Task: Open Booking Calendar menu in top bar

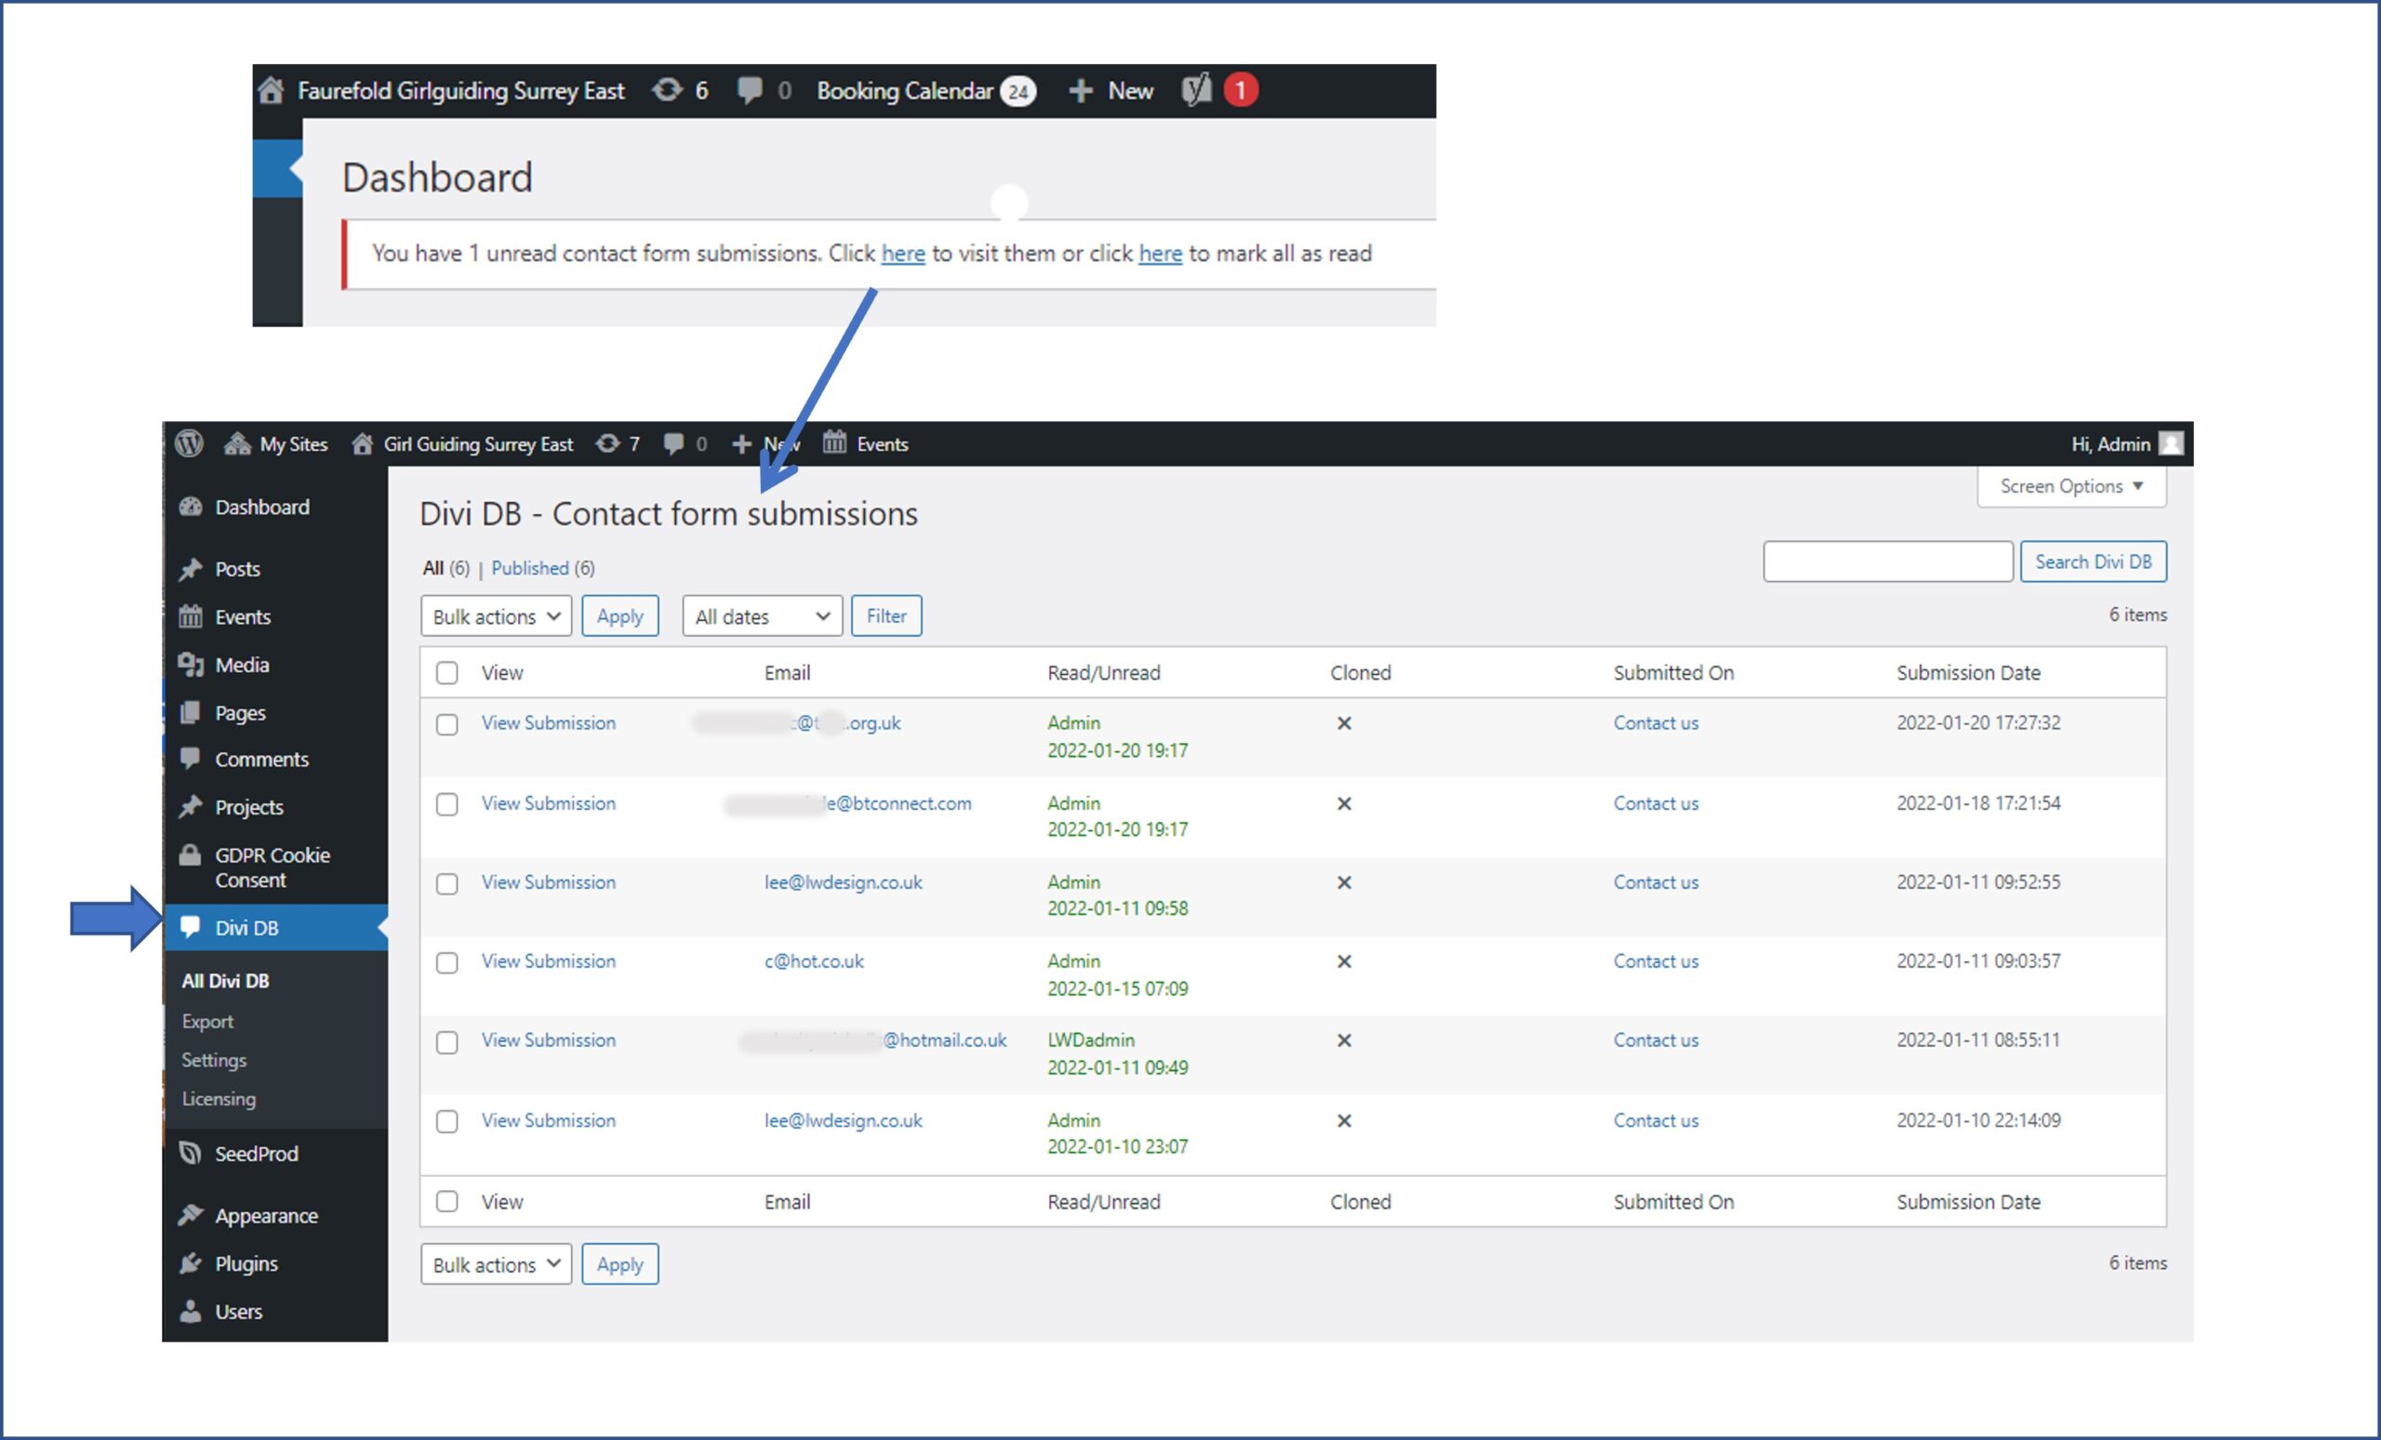Action: tap(924, 91)
